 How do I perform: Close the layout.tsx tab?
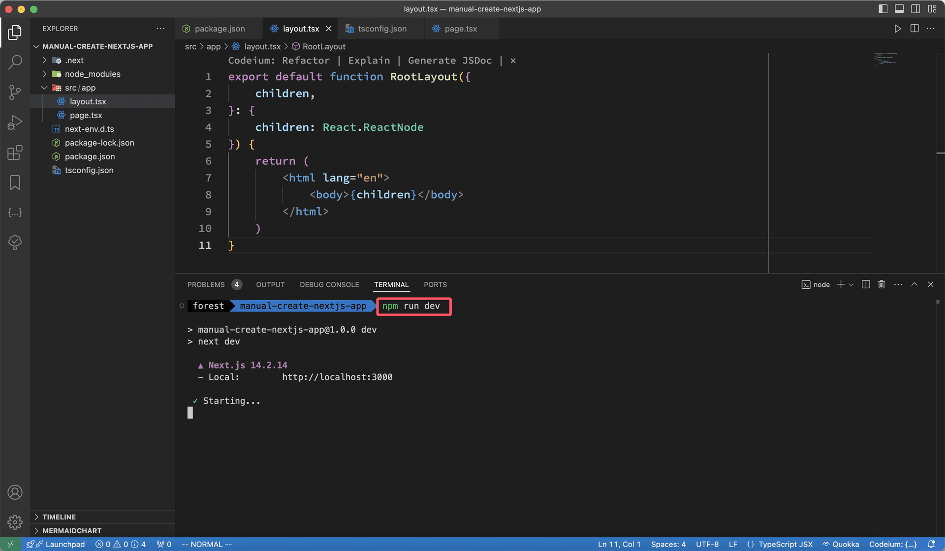click(329, 29)
